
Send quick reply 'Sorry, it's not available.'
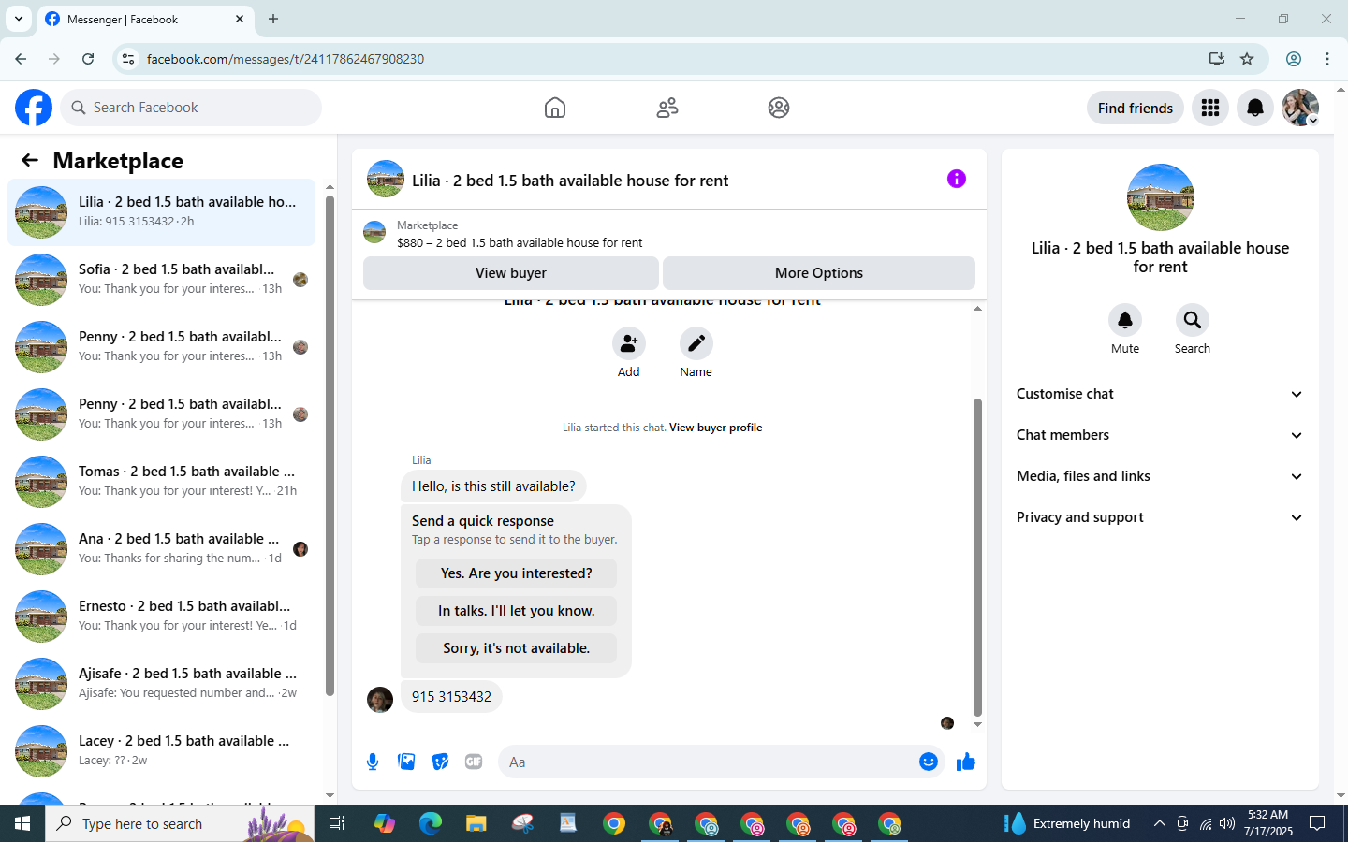516,648
